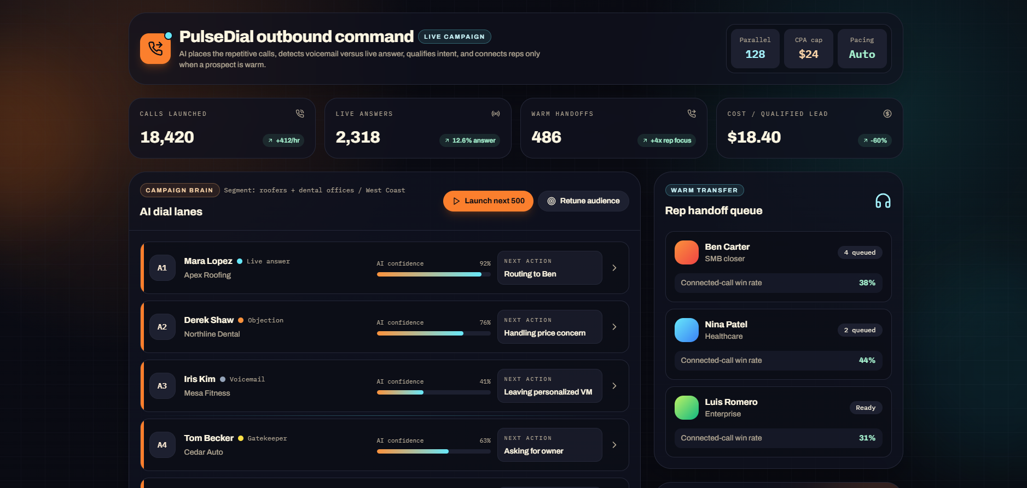Image resolution: width=1027 pixels, height=488 pixels.
Task: Click the Pacing Auto tile
Action: [862, 49]
